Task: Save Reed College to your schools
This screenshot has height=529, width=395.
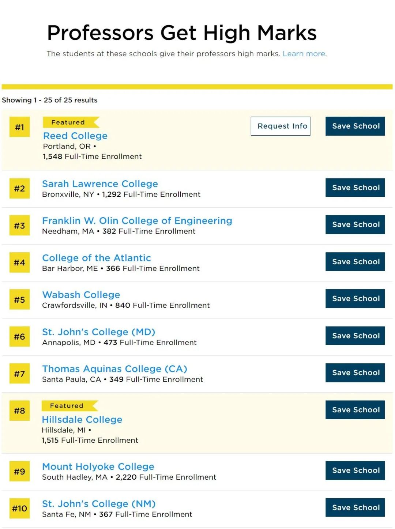Action: [x=355, y=126]
